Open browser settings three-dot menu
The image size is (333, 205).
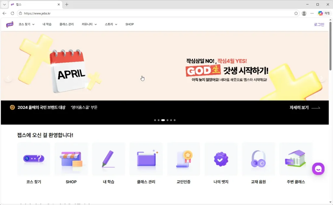tap(312, 13)
